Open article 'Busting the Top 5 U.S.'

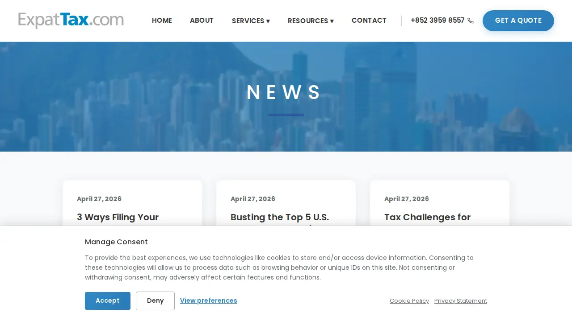pyautogui.click(x=280, y=217)
